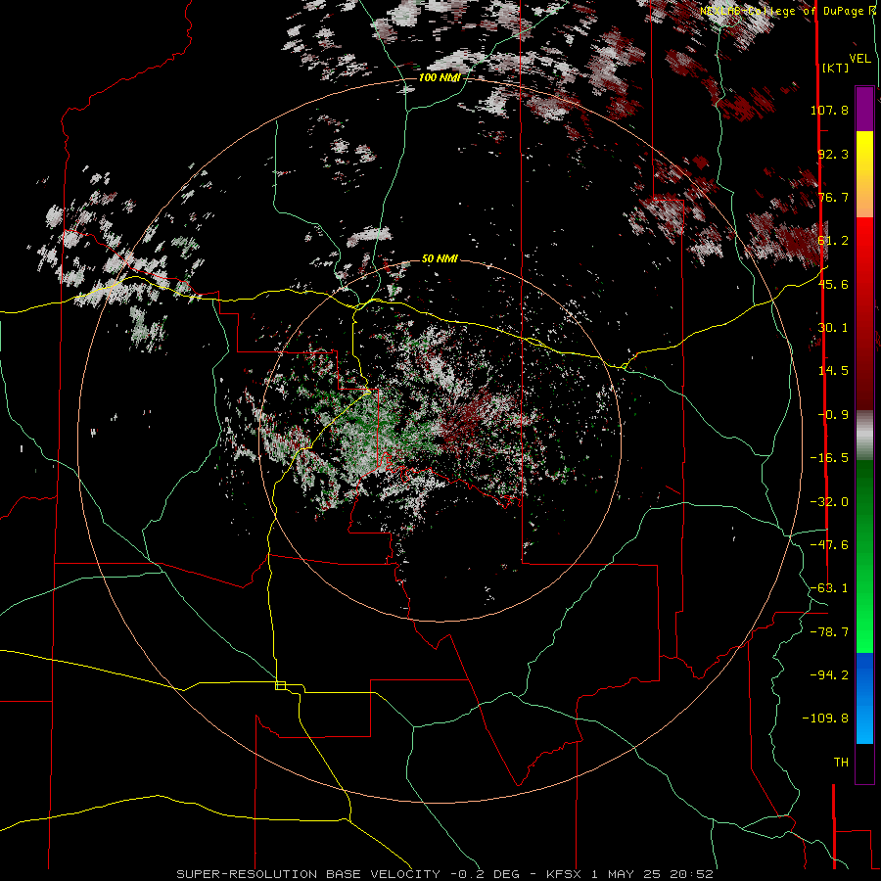Click the -63.1 scale value
This screenshot has height=881, width=881.
click(829, 588)
